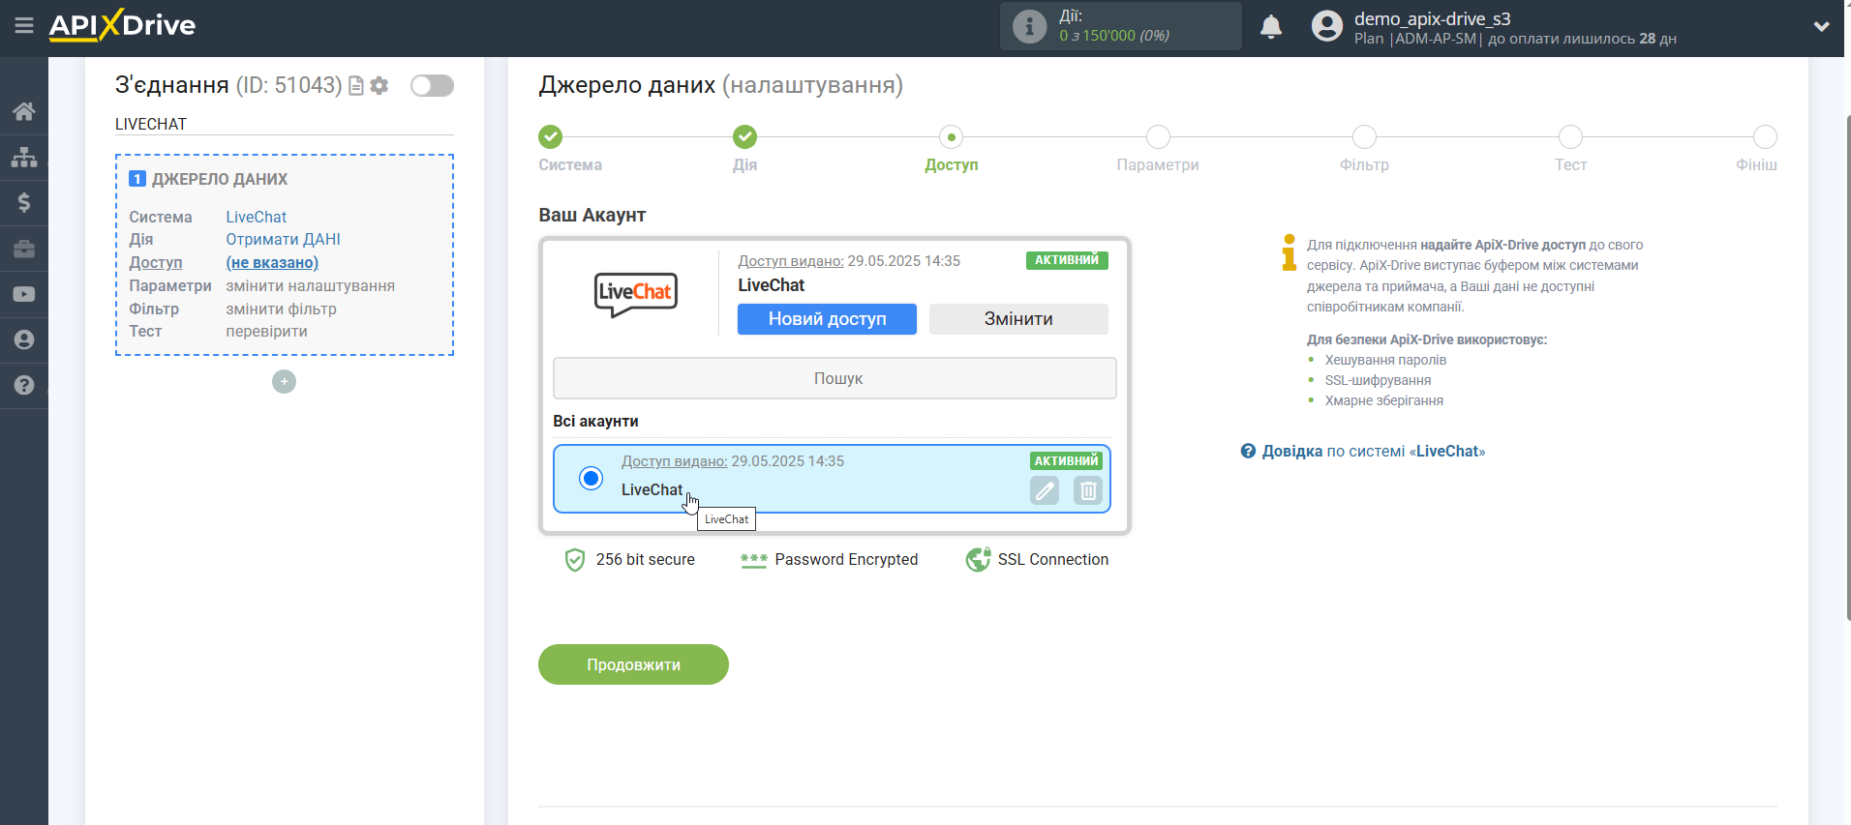The width and height of the screenshot is (1851, 825).
Task: Expand the account dropdown chevron
Action: [x=1821, y=27]
